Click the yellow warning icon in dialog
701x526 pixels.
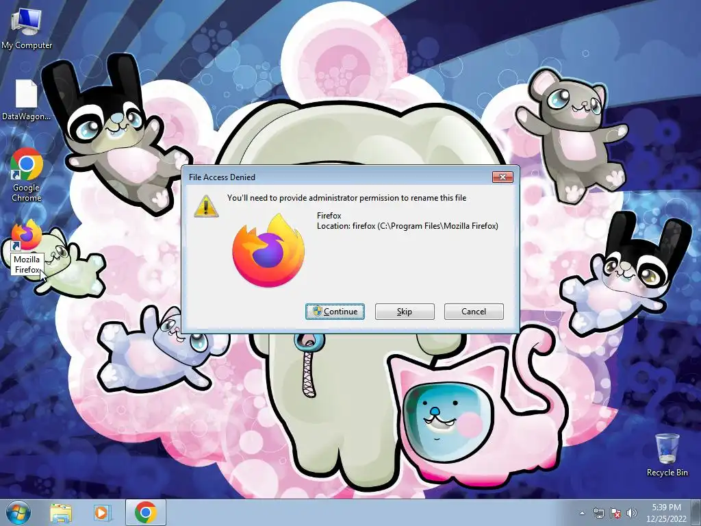pyautogui.click(x=206, y=205)
